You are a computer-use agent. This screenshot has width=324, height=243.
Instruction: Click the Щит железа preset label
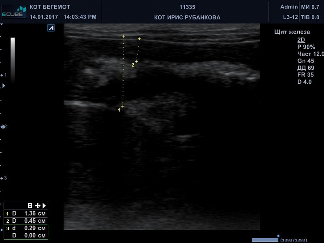tap(292, 32)
